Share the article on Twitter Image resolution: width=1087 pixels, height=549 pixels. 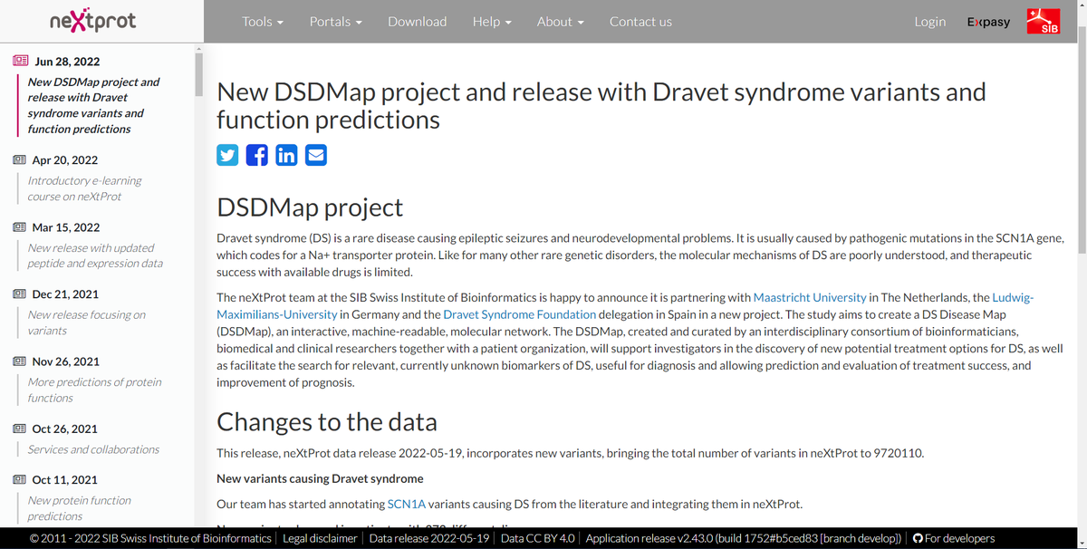(x=227, y=155)
